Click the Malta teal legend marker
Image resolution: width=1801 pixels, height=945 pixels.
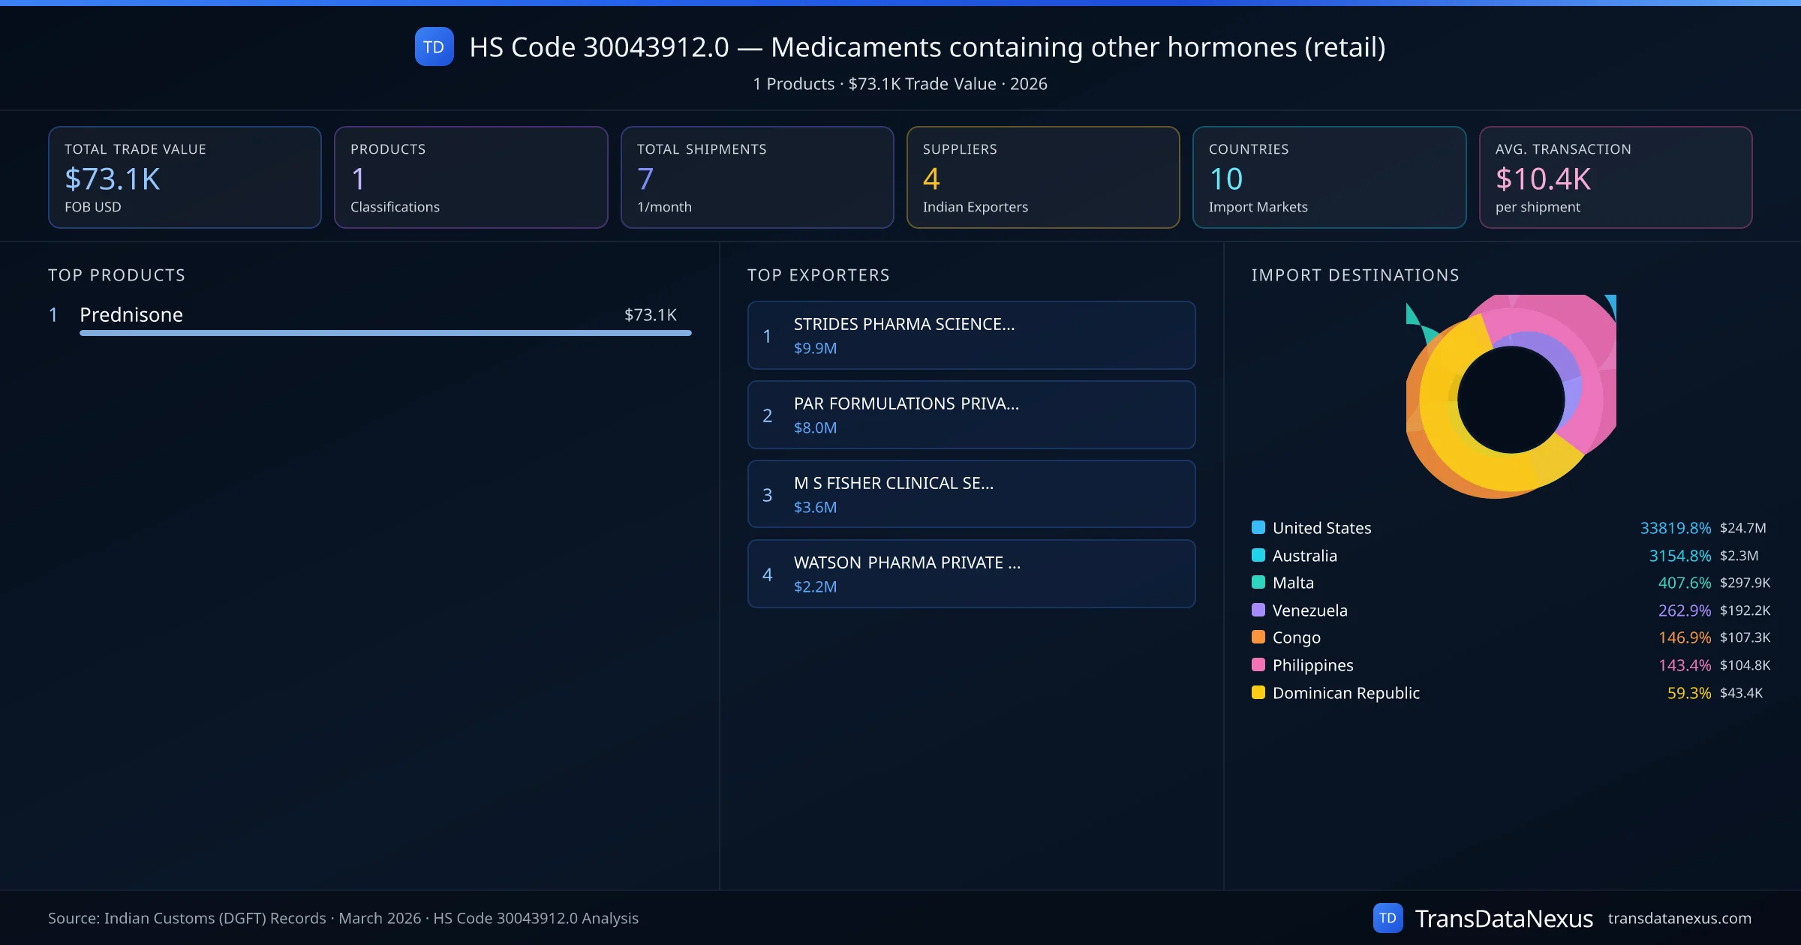[1258, 583]
